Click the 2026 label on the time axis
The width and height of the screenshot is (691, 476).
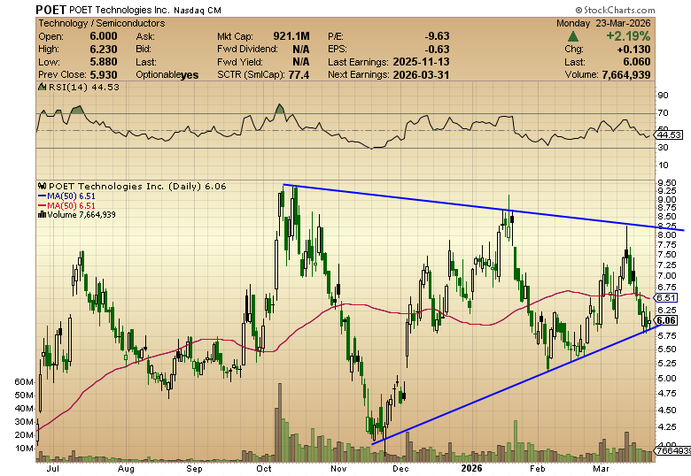click(x=471, y=469)
